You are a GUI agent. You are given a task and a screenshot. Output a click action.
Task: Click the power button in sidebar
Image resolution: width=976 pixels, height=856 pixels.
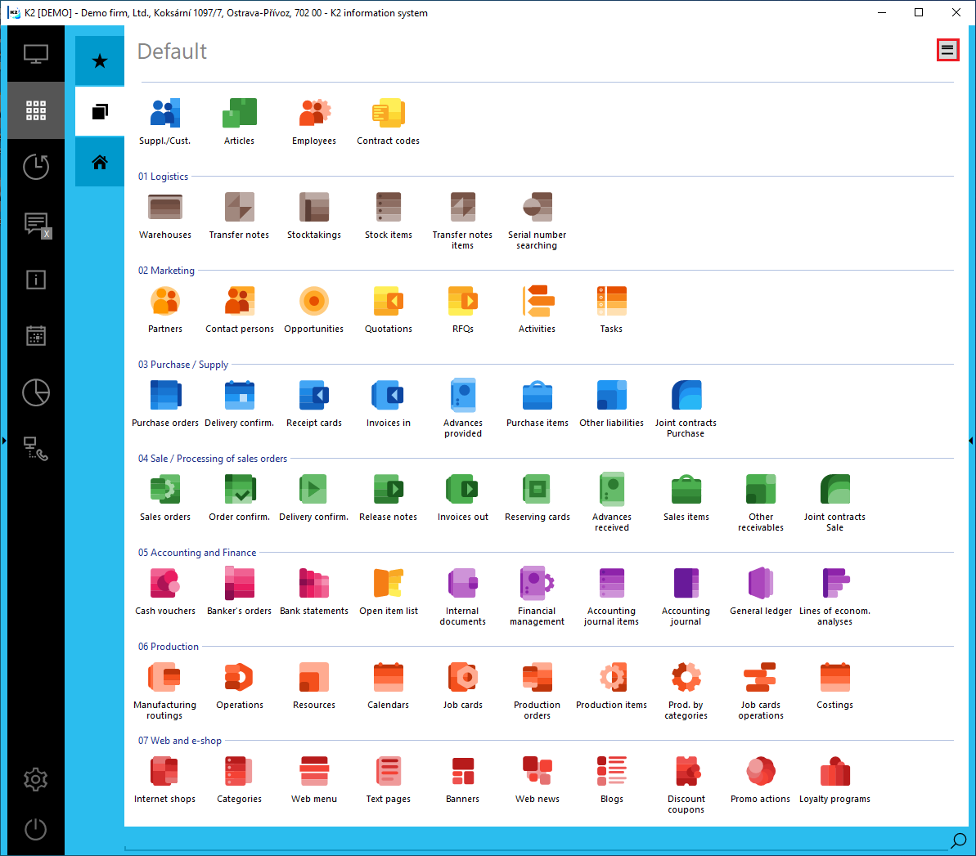[x=35, y=829]
